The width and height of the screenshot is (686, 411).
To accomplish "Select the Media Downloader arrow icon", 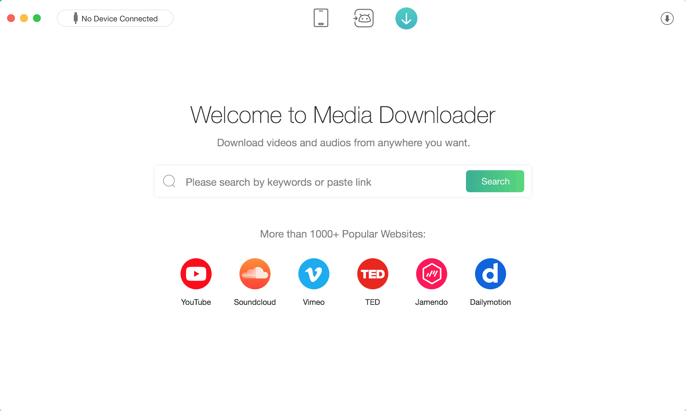I will (x=406, y=18).
